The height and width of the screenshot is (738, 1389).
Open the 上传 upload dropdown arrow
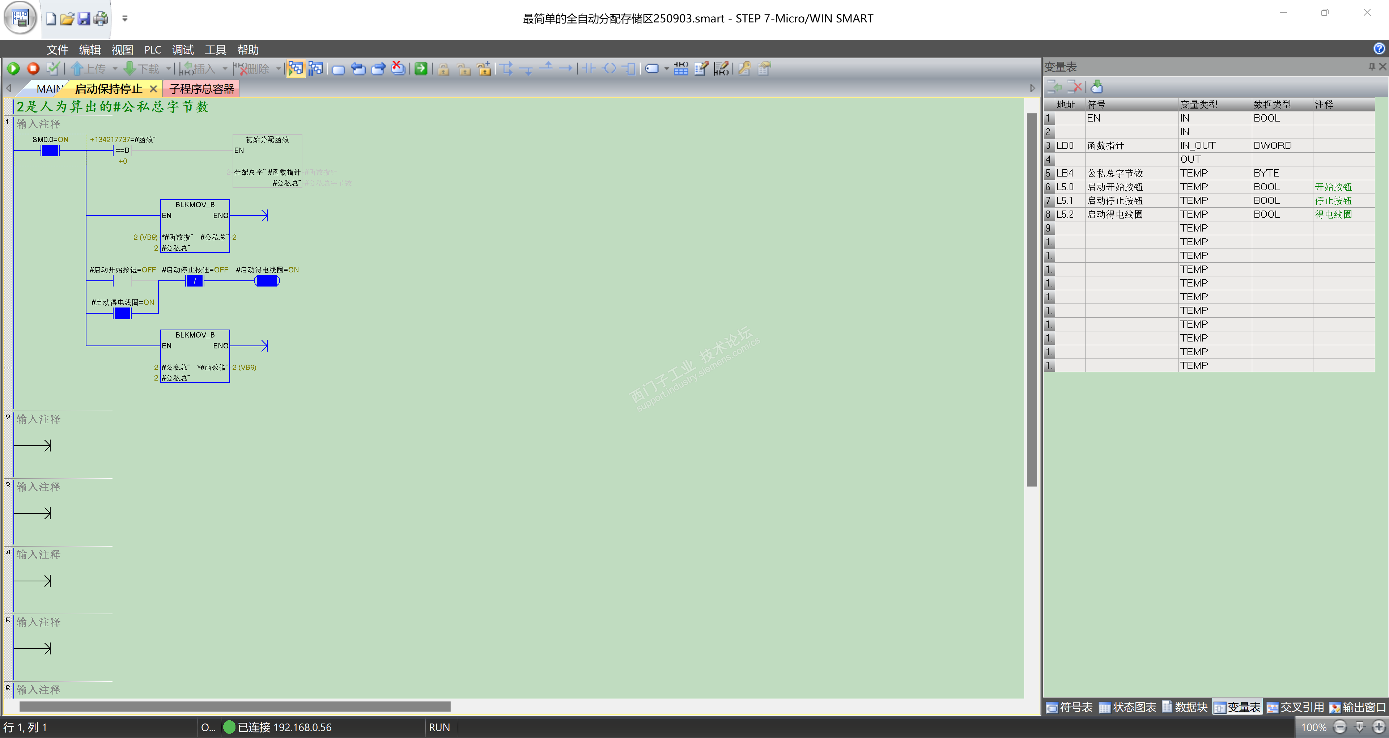click(115, 68)
